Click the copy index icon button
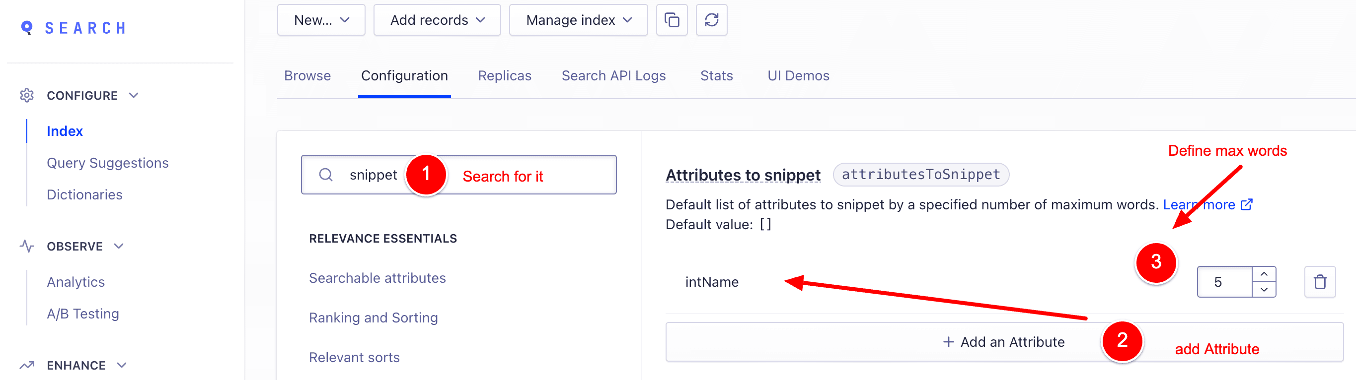The height and width of the screenshot is (380, 1356). [x=672, y=20]
